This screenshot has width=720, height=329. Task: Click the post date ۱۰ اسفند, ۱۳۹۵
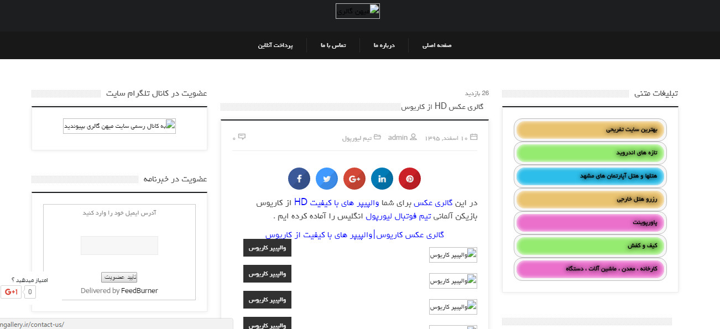tap(446, 138)
